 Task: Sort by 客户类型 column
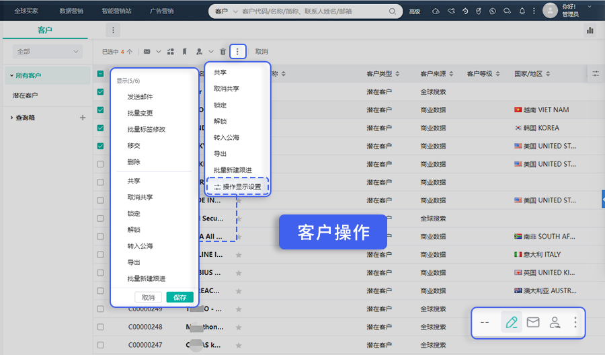397,74
